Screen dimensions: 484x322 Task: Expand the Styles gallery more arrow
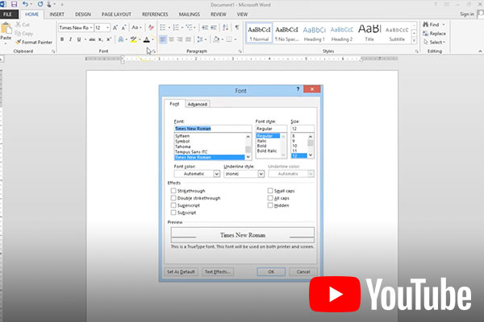pyautogui.click(x=415, y=40)
